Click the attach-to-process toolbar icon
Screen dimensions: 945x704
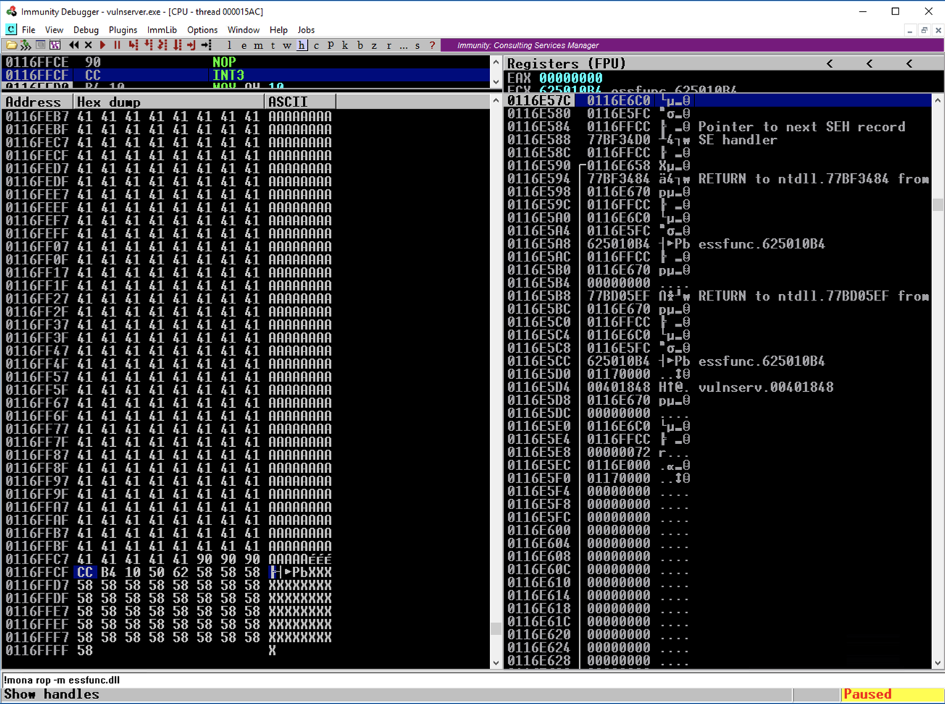tap(25, 45)
